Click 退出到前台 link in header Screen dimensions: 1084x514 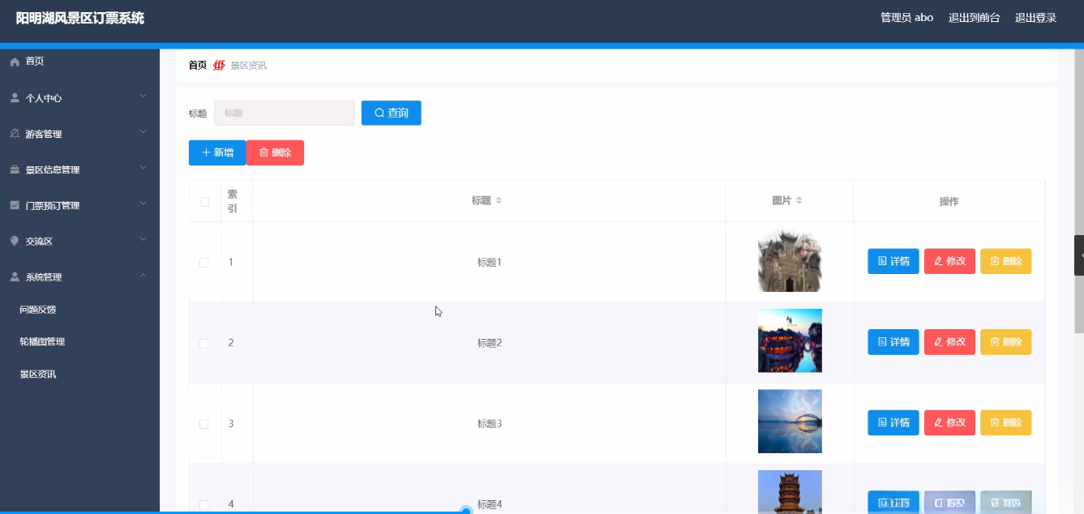point(974,18)
